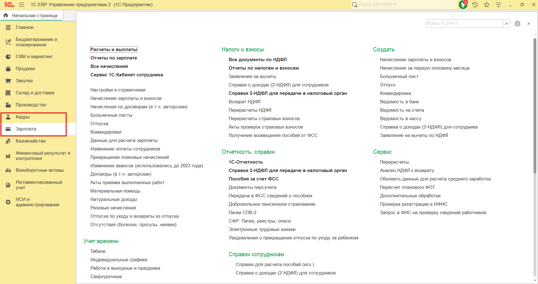Create a Больничный лист document
Image resolution: width=538 pixels, height=284 pixels.
399,77
